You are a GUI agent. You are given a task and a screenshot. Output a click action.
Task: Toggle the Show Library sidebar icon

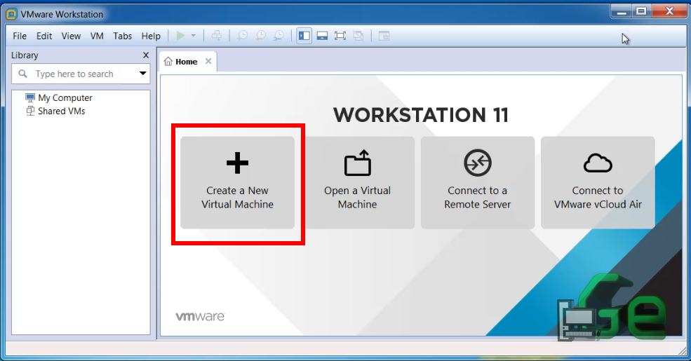(304, 36)
